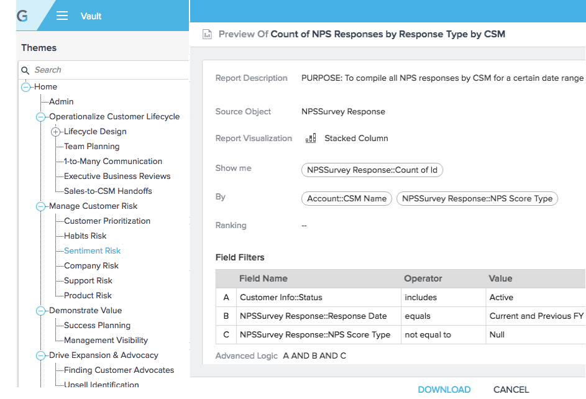Viewport: 586px width, 399px height.
Task: Click NPSSurvey Response::Count of Id chip
Action: pos(372,170)
